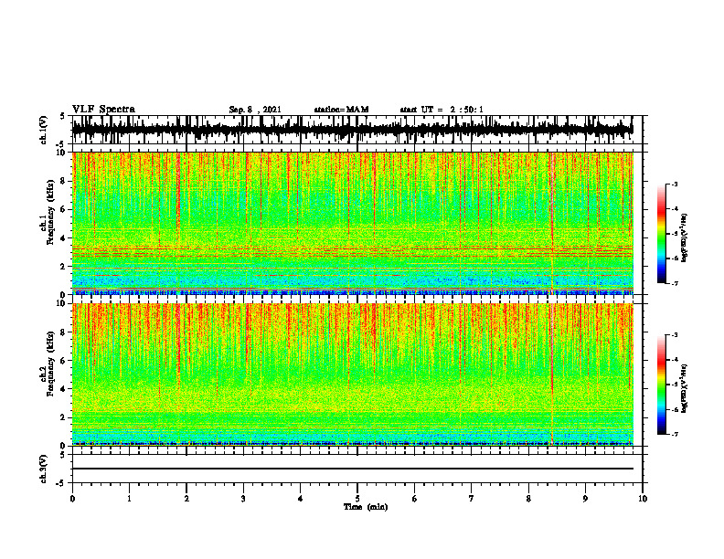Viewport: 724px width, 559px height.
Task: Click time axis tick label "2"
Action: (186, 499)
